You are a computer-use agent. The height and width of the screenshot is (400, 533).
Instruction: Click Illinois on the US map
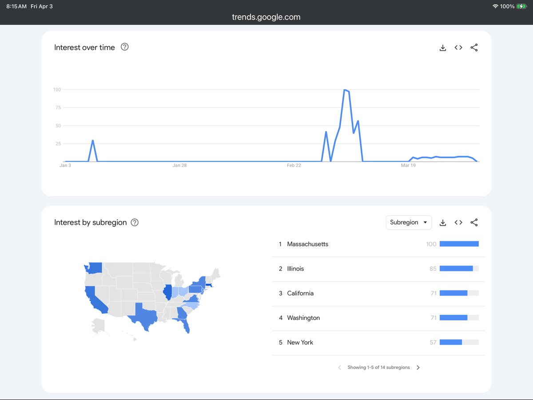point(168,292)
